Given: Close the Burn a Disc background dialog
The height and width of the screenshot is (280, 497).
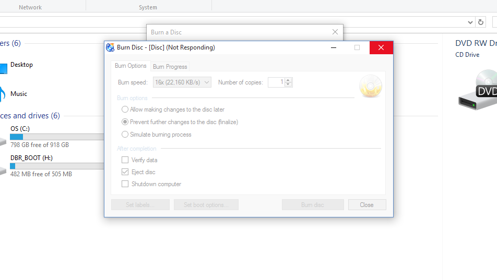Looking at the screenshot, I should click(335, 32).
